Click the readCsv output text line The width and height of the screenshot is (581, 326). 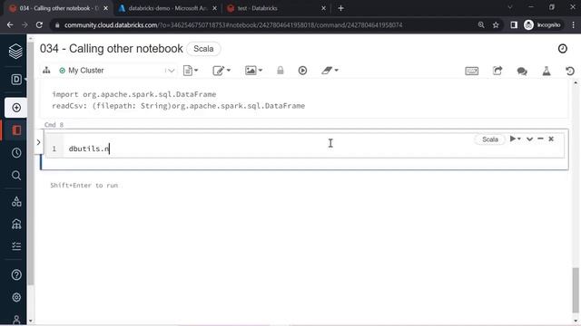click(179, 106)
